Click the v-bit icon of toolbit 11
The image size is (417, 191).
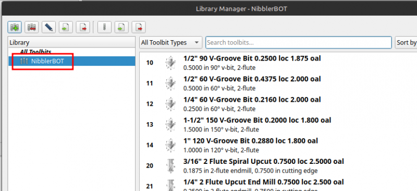[170, 83]
